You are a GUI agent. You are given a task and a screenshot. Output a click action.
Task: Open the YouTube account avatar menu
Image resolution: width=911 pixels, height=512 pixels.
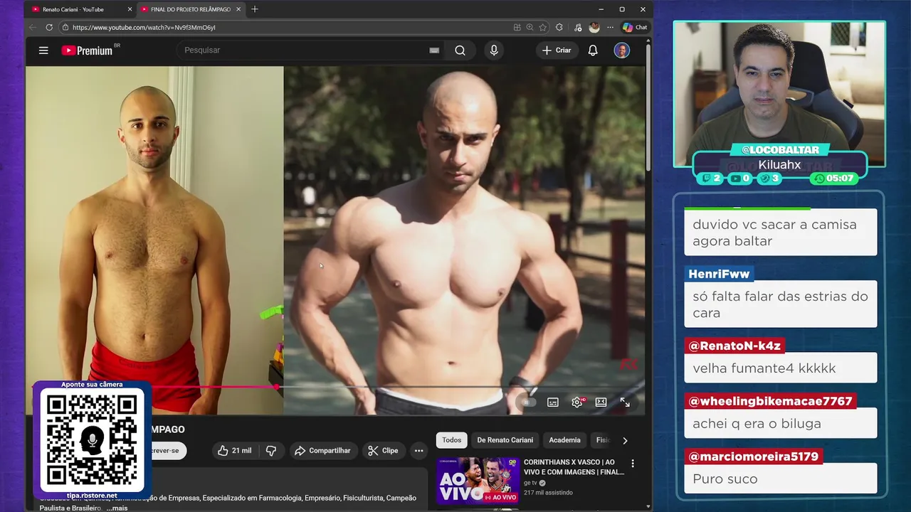click(622, 50)
